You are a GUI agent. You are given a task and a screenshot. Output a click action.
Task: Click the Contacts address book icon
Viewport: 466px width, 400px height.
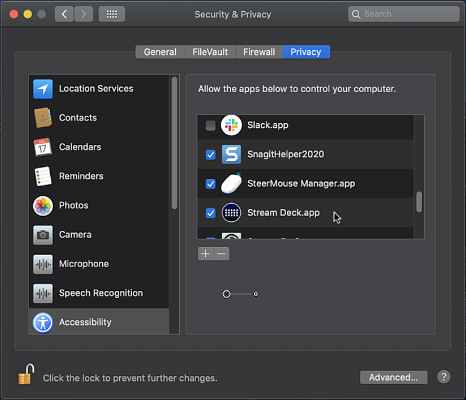[x=43, y=118]
